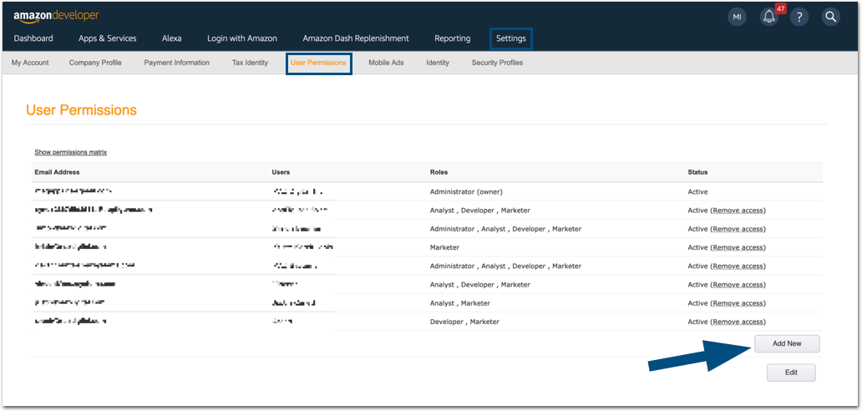Open the search magnifier icon
Screen dimensions: 862x411
click(x=830, y=17)
